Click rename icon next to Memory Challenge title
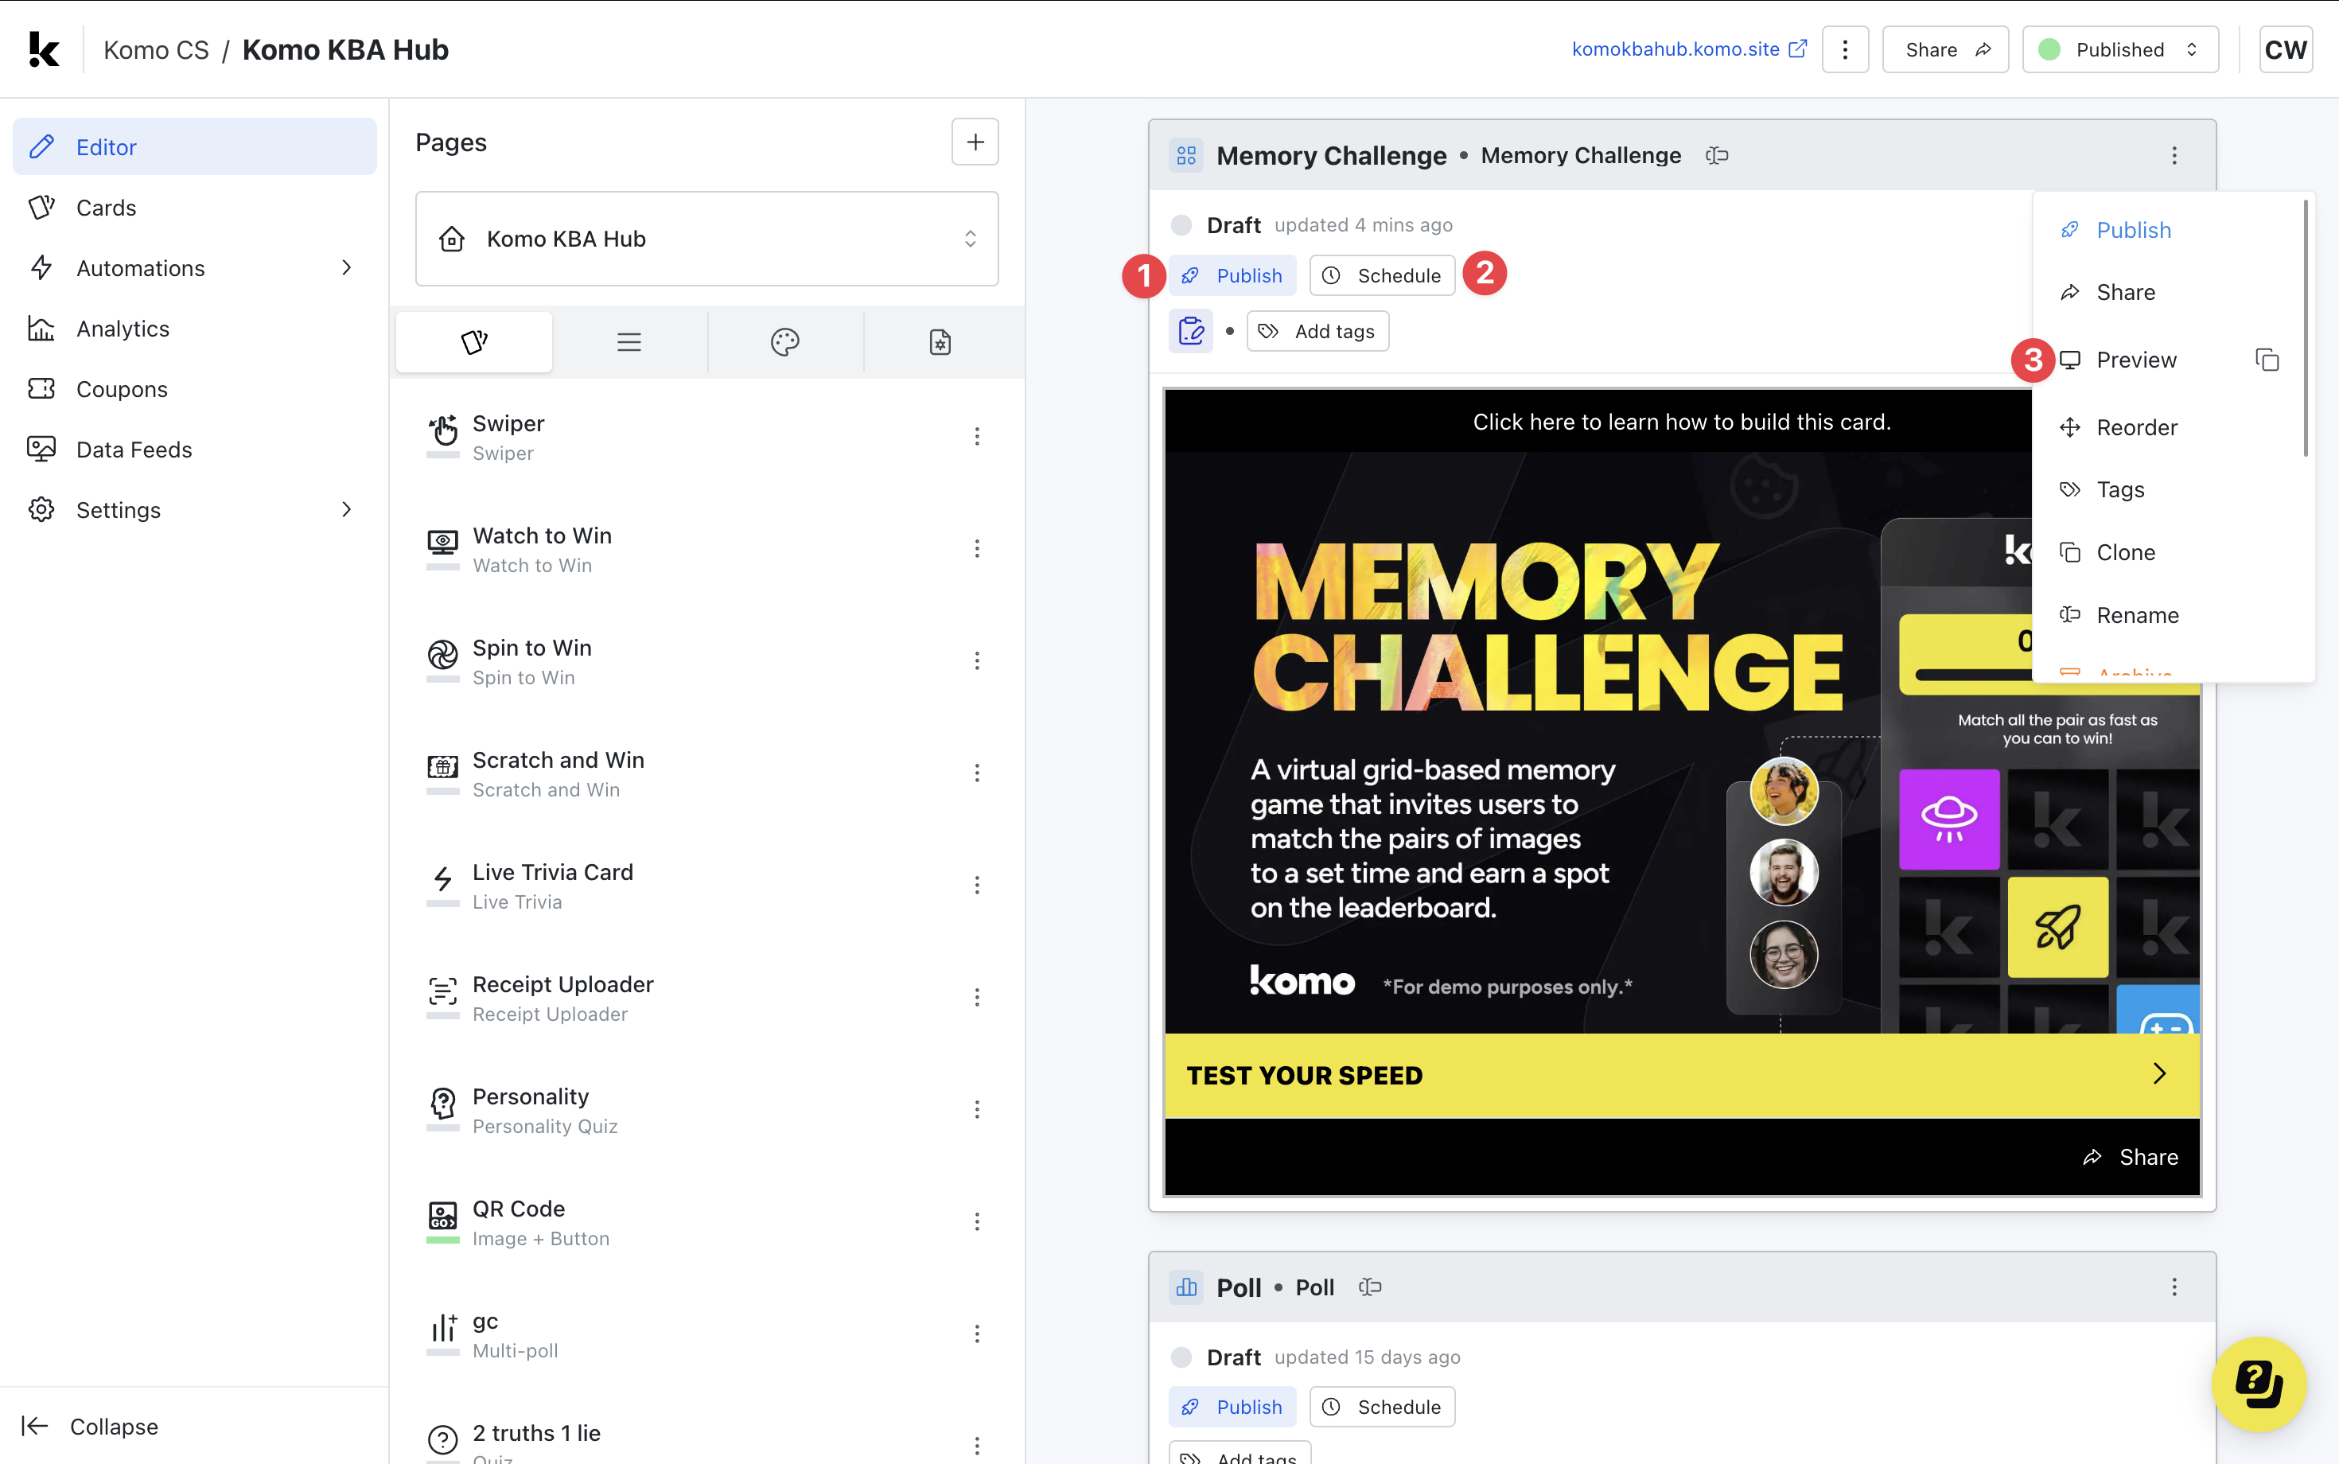The height and width of the screenshot is (1464, 2339). [1717, 156]
